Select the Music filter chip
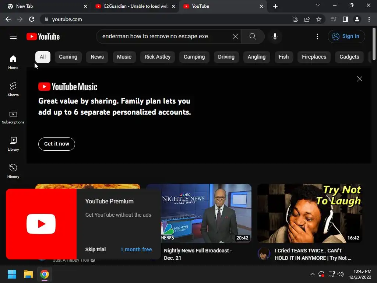 (124, 57)
